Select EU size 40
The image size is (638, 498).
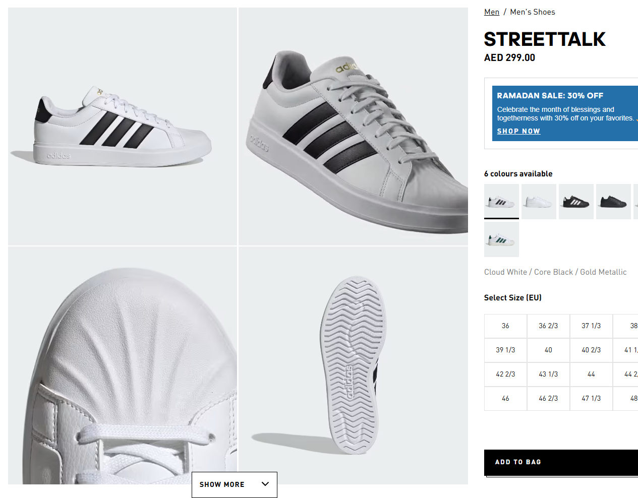[548, 350]
